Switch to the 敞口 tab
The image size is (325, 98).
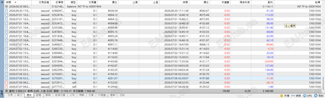tap(20, 95)
